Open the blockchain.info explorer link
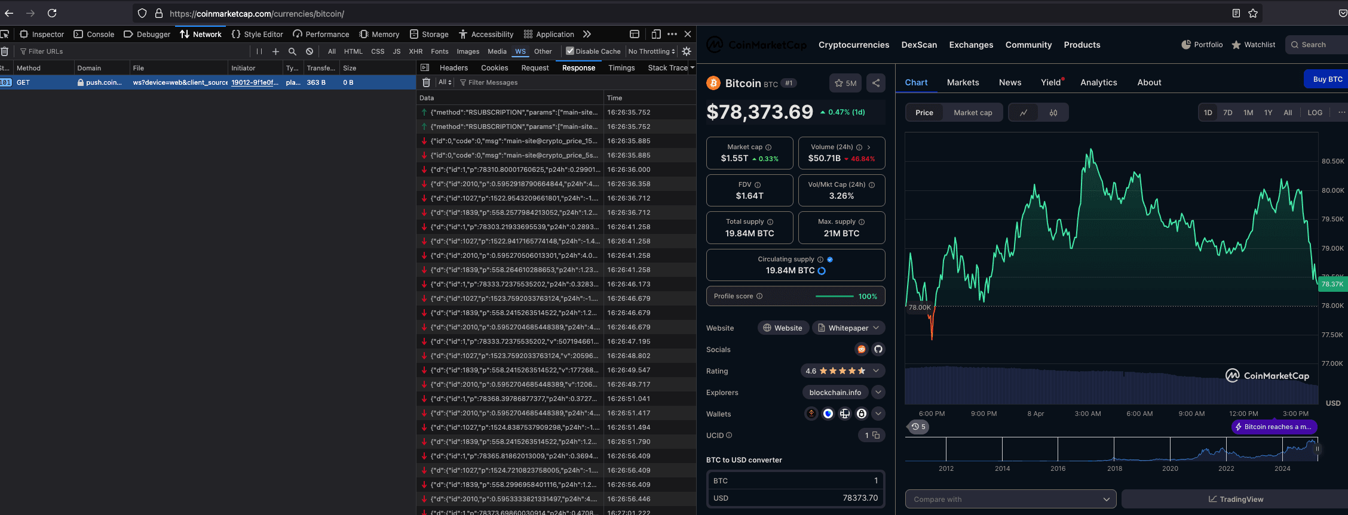Screen dimensions: 1348x515 click(835, 392)
